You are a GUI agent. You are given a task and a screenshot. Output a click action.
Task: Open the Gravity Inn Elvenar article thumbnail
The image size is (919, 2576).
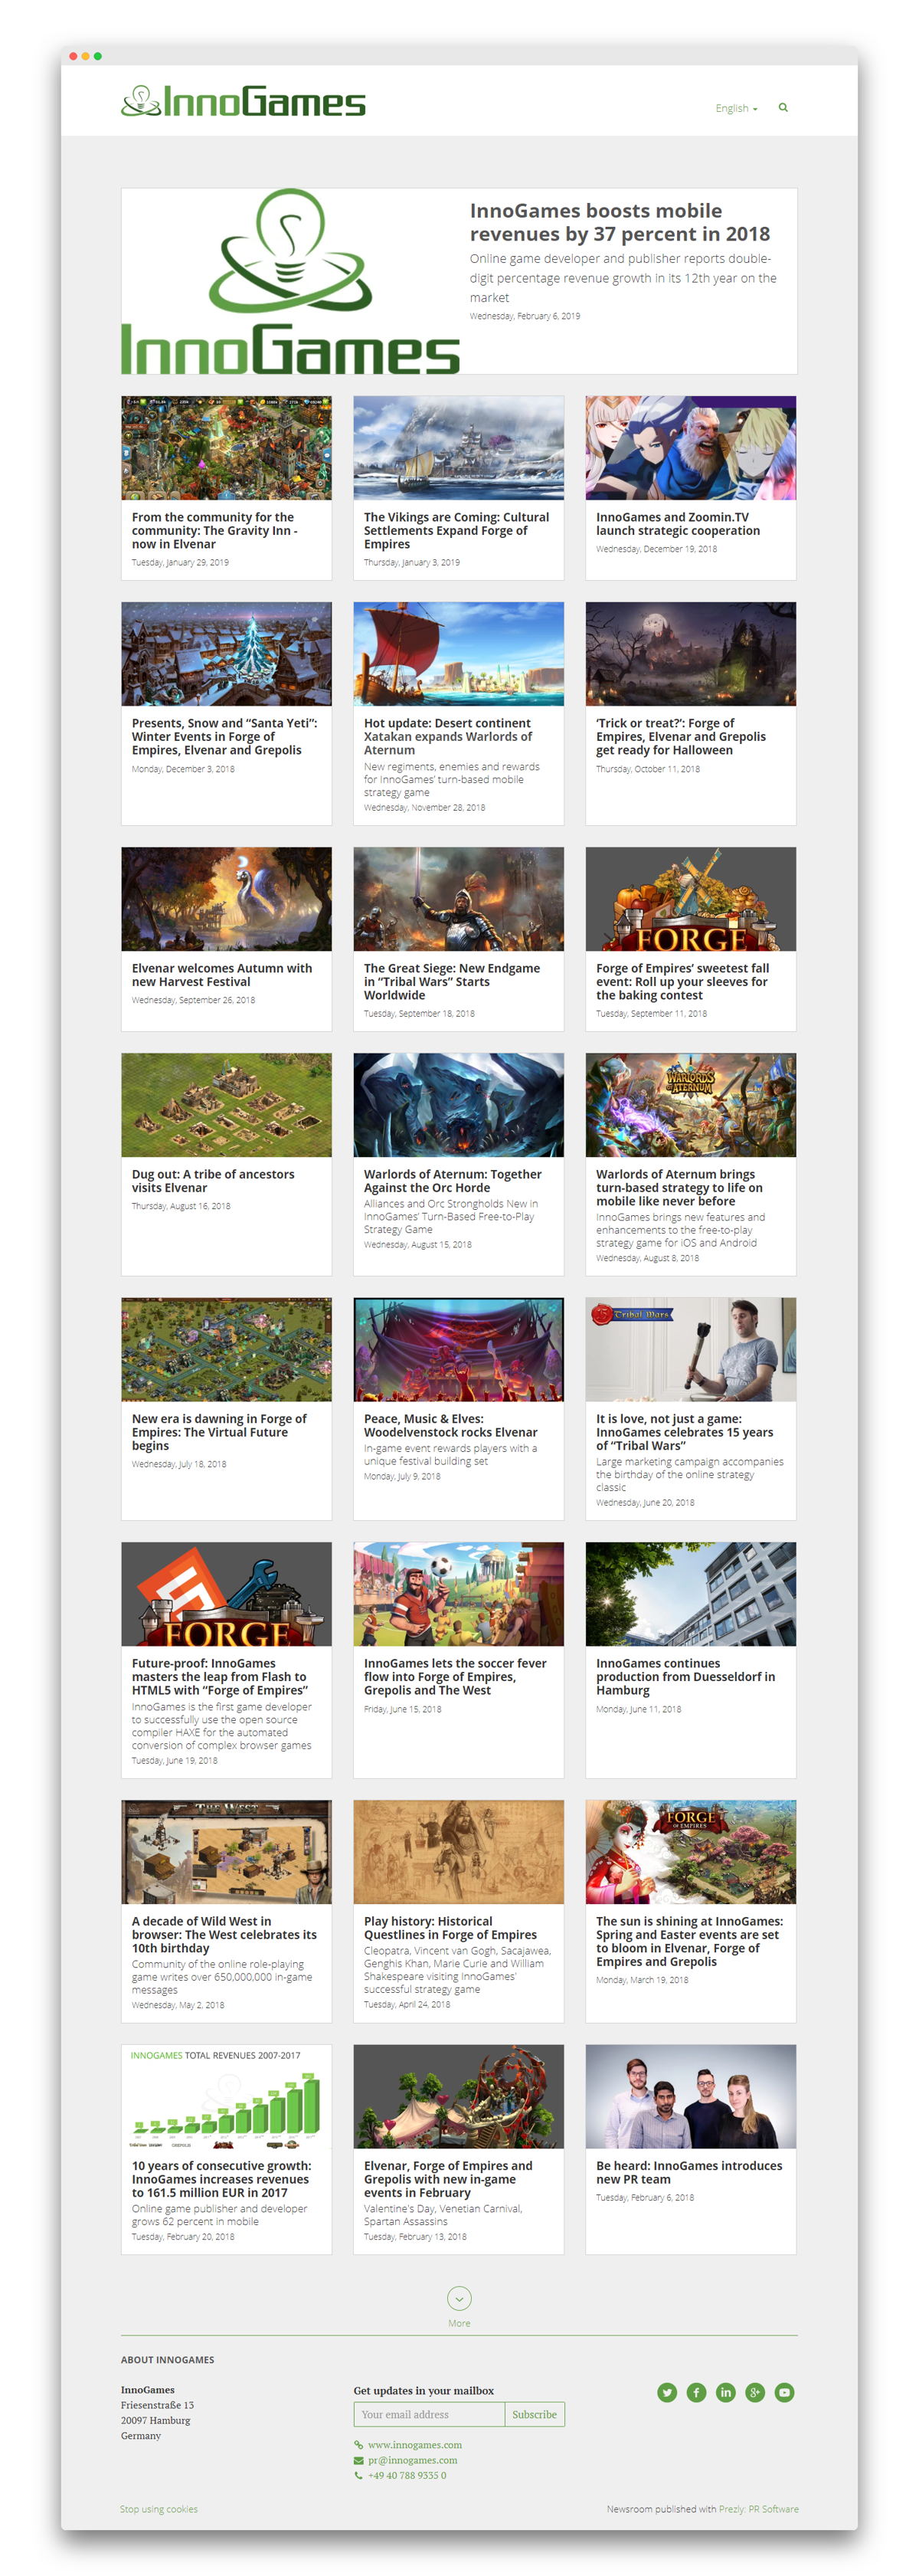coord(226,448)
